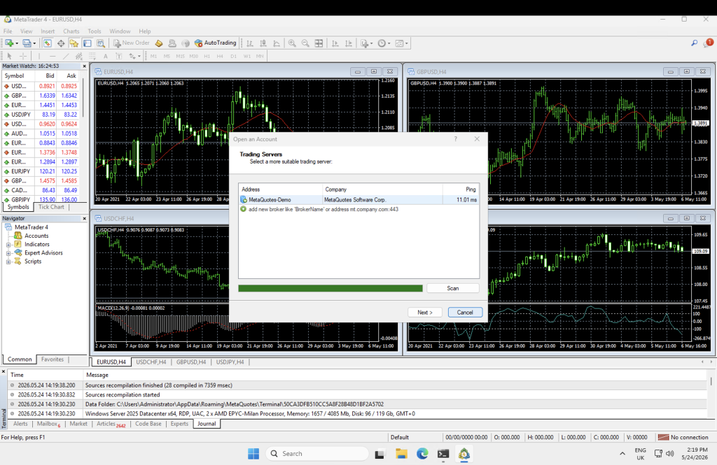
Task: Switch to the Experts terminal tab
Action: tap(179, 424)
